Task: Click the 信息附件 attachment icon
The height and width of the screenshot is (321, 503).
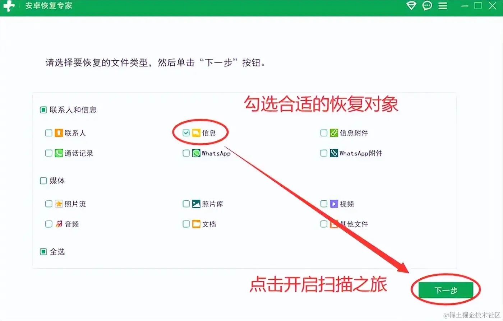Action: click(x=334, y=133)
